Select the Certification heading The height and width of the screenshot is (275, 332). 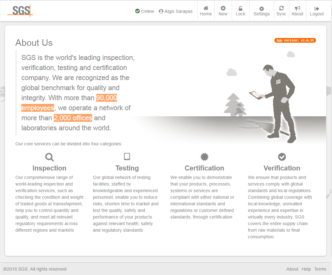click(204, 168)
